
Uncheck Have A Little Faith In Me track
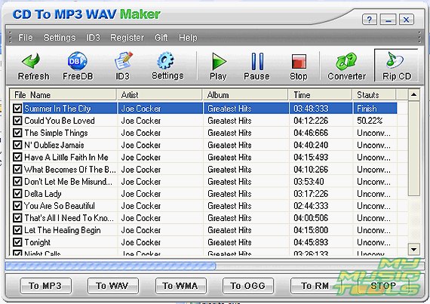17,157
